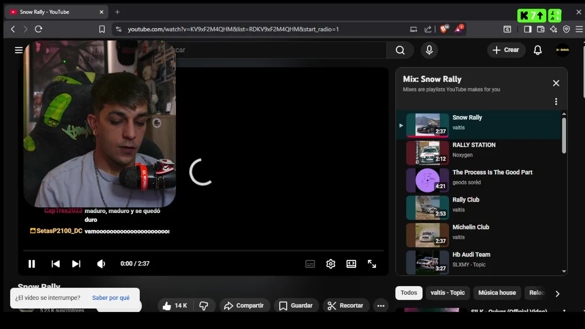Select the Todos filter chip

409,293
